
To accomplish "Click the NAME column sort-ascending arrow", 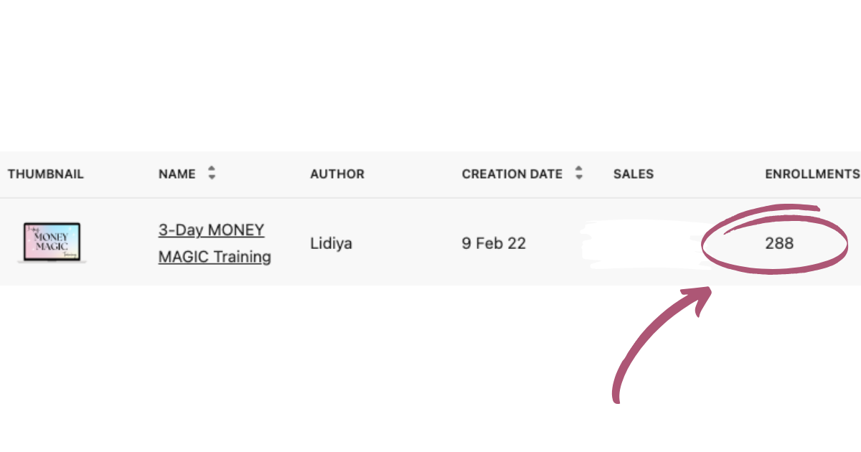I will pyautogui.click(x=212, y=169).
